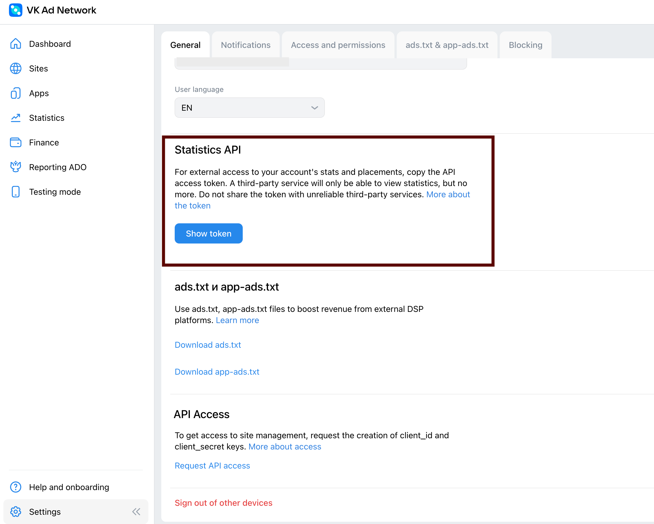The width and height of the screenshot is (654, 524).
Task: Click the Help and onboarding question icon
Action: click(15, 487)
